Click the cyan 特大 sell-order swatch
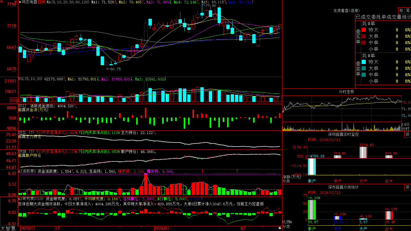411x231 pixels. (364, 62)
